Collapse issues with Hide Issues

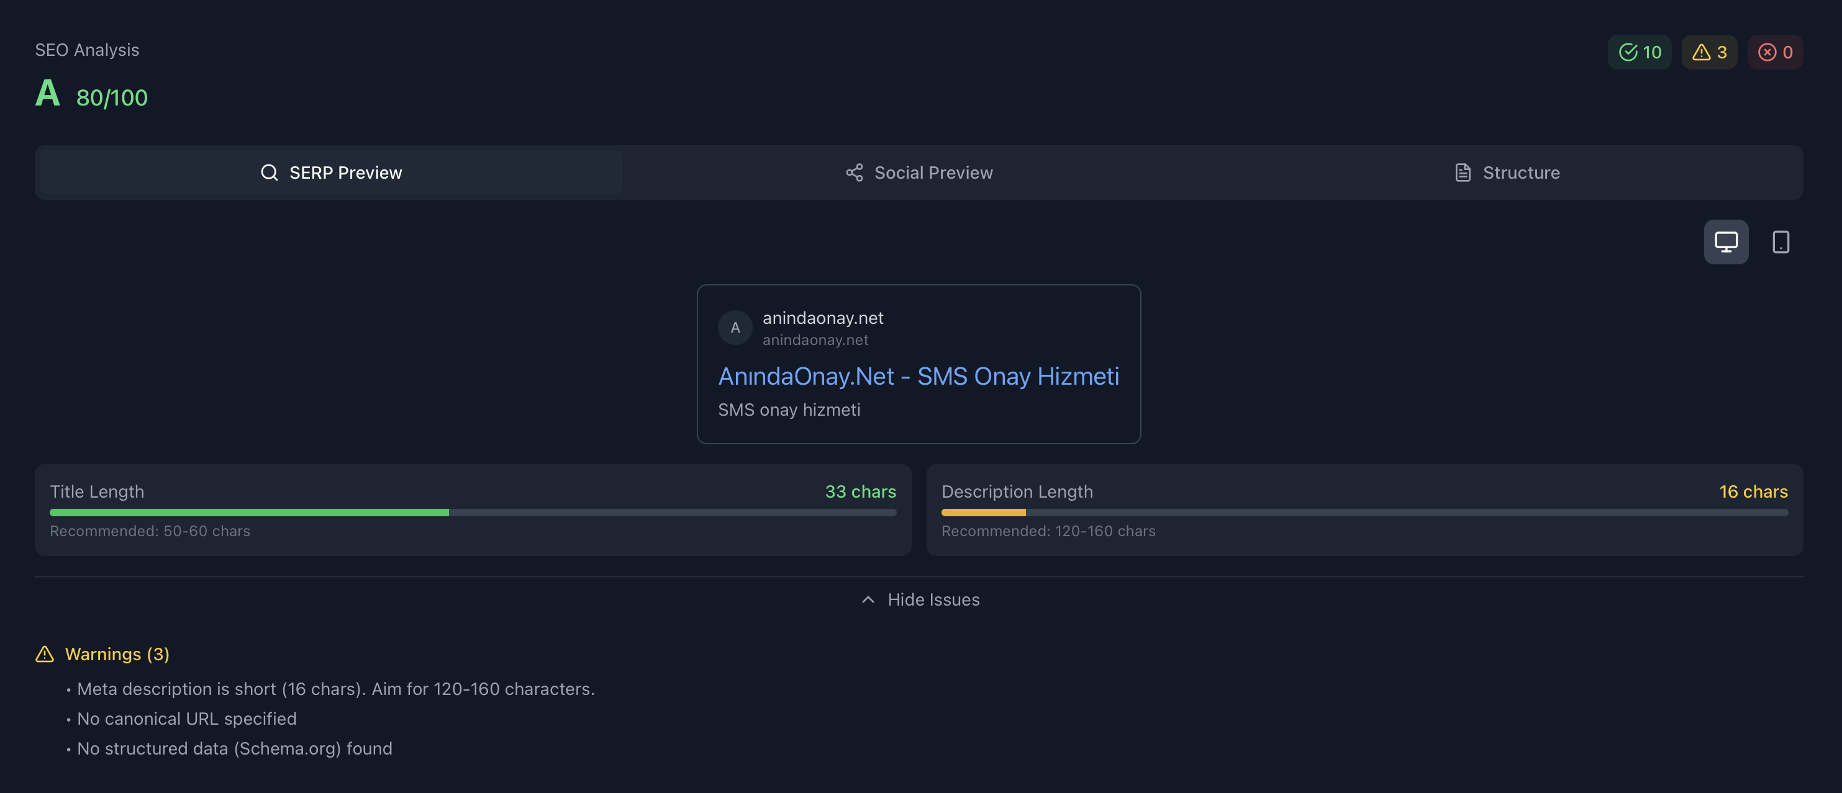(920, 600)
